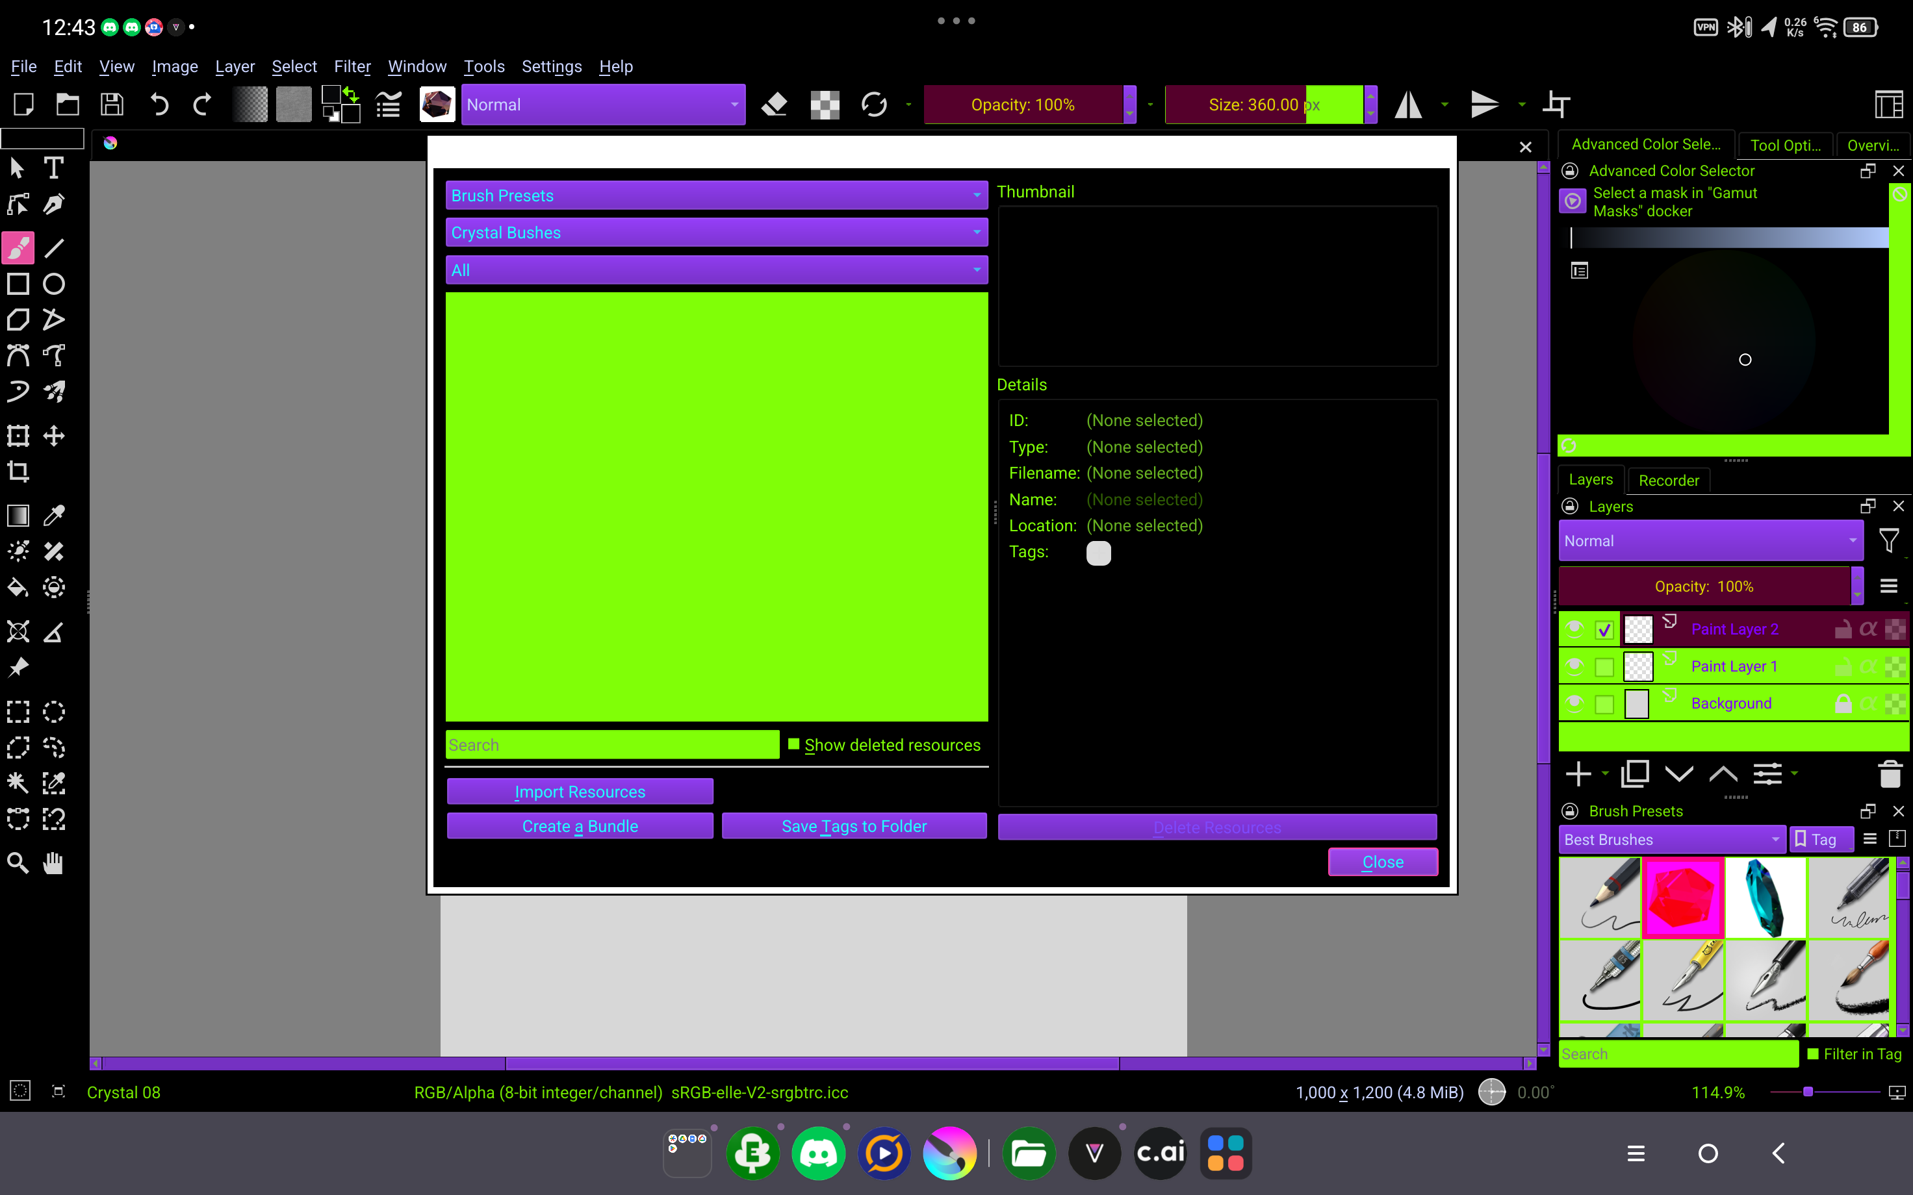
Task: Adjust the layer Opacity slider
Action: [1704, 586]
